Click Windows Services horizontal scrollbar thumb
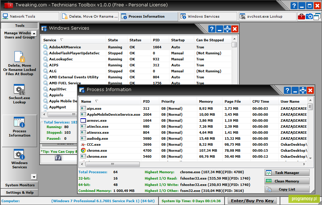This screenshot has width=322, height=205. [62, 114]
